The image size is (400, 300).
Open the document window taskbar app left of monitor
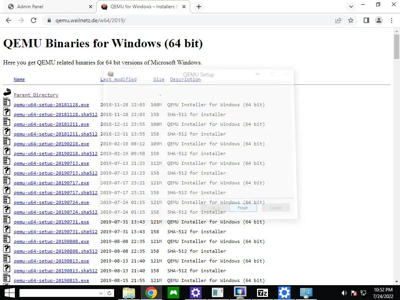click(x=218, y=293)
